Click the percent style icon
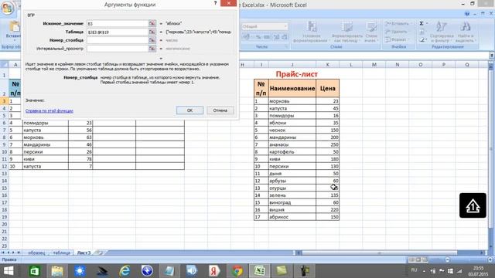Image resolution: width=495 pixels, height=278 pixels. 258,37
